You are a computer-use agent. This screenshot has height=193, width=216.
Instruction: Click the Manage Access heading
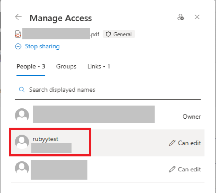click(x=61, y=18)
